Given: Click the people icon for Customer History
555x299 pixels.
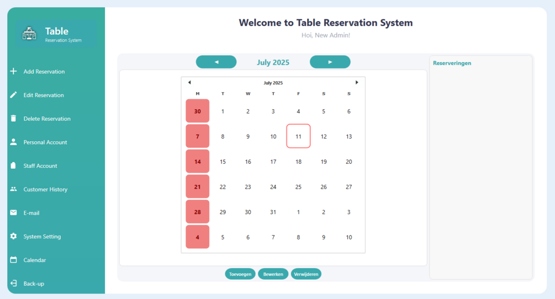Looking at the screenshot, I should point(13,189).
